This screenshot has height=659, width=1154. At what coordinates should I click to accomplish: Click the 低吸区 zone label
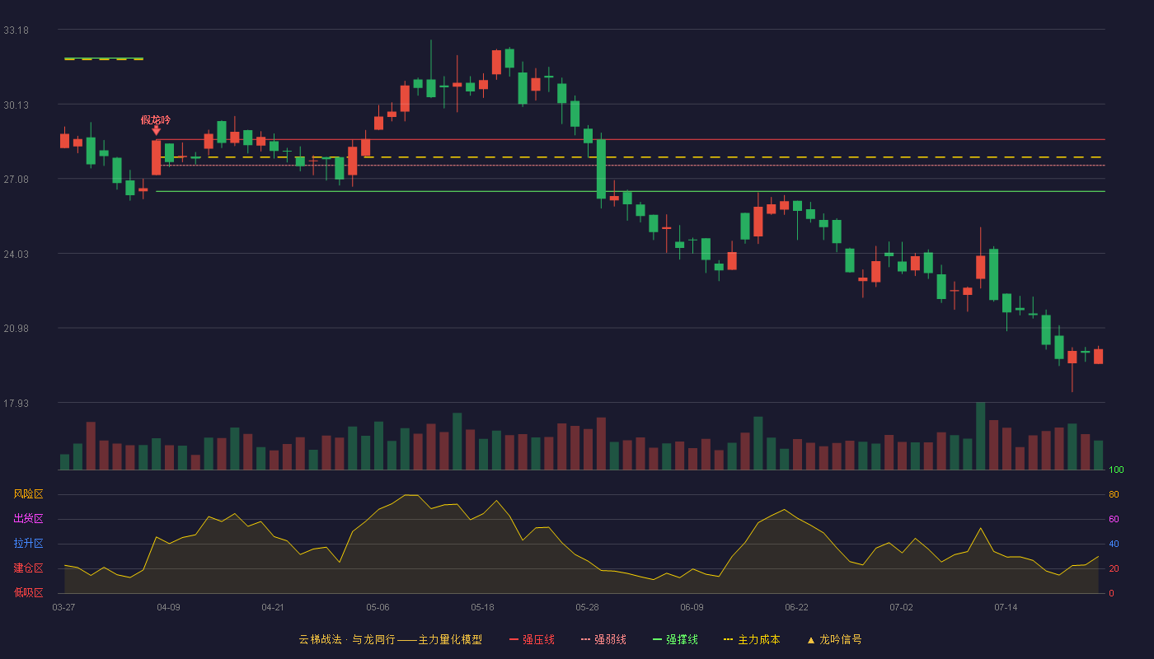point(28,593)
